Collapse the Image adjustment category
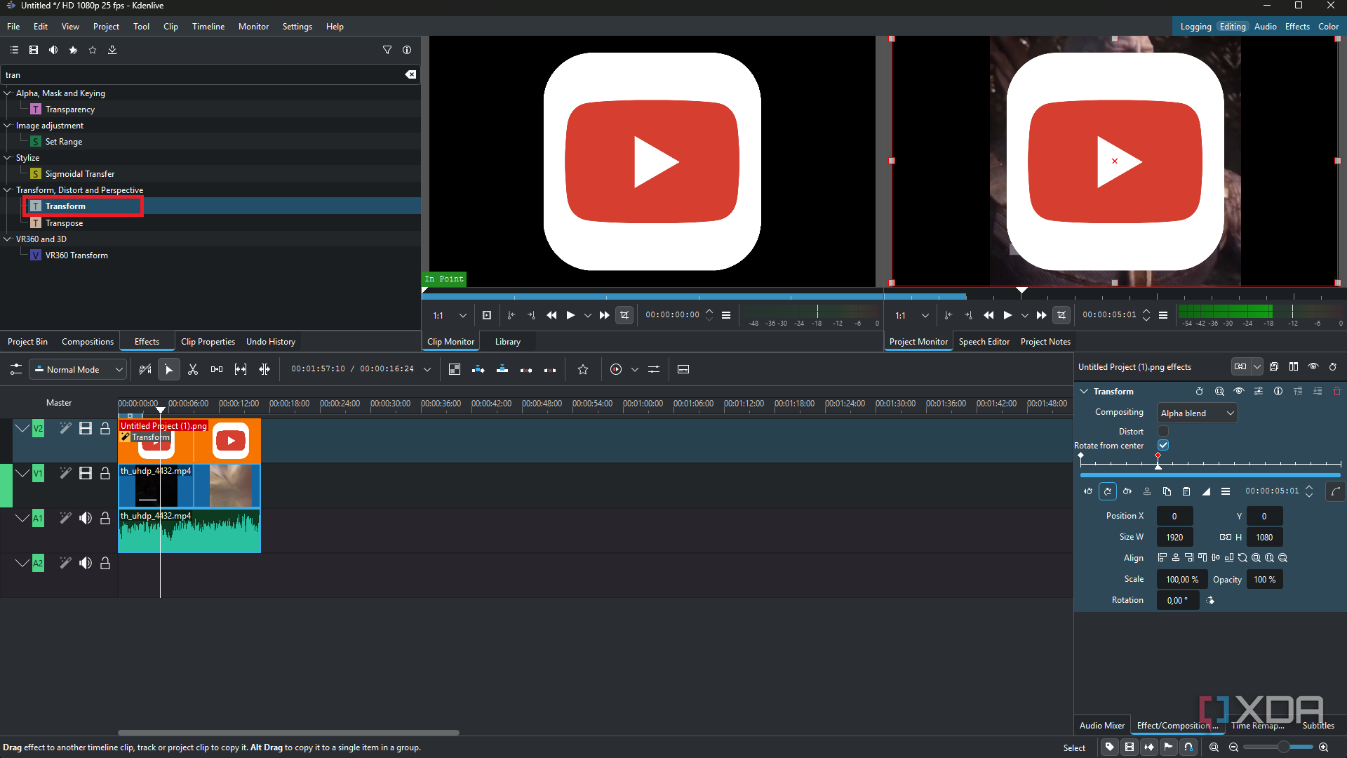 tap(8, 125)
